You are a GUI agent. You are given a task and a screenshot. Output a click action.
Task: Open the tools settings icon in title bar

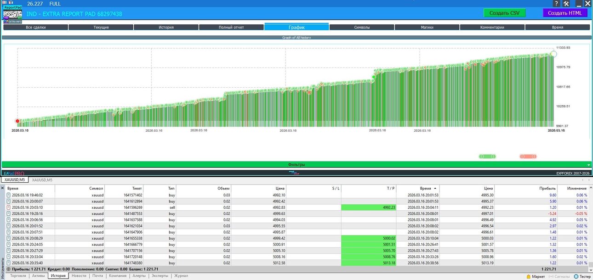[566, 4]
